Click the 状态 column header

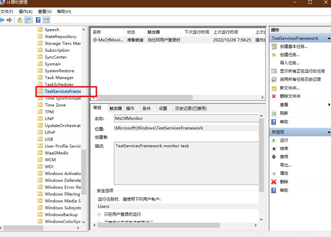pyautogui.click(x=135, y=32)
